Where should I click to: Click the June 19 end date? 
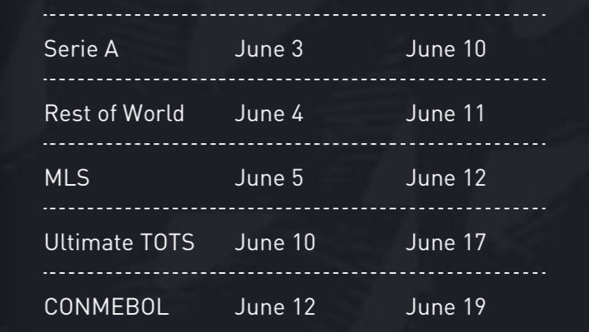[446, 307]
